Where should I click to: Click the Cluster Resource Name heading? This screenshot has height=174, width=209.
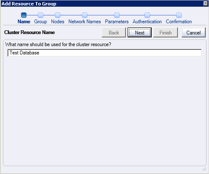tap(30, 32)
